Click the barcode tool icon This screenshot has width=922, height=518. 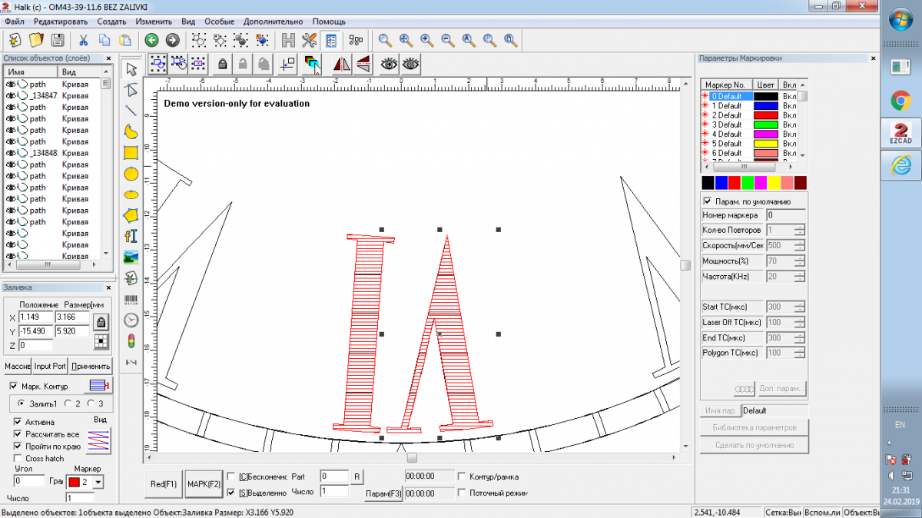click(x=131, y=299)
